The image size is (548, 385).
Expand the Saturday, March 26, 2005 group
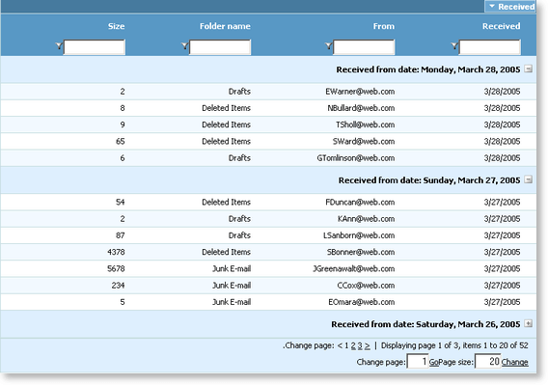pyautogui.click(x=529, y=323)
